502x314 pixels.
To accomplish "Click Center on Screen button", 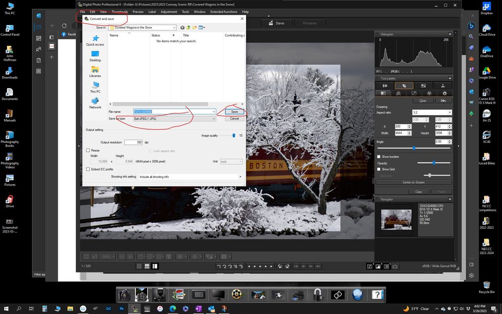I will (x=413, y=182).
